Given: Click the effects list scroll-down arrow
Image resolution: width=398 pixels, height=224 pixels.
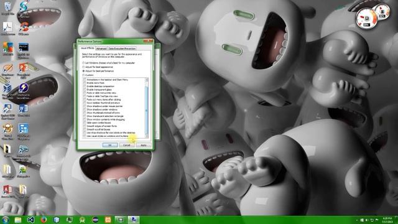Looking at the screenshot, I should pos(147,136).
